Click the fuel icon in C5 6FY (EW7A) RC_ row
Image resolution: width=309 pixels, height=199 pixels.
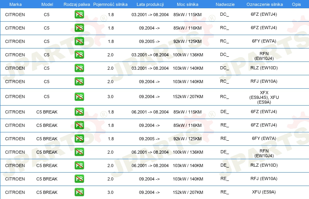(79, 41)
